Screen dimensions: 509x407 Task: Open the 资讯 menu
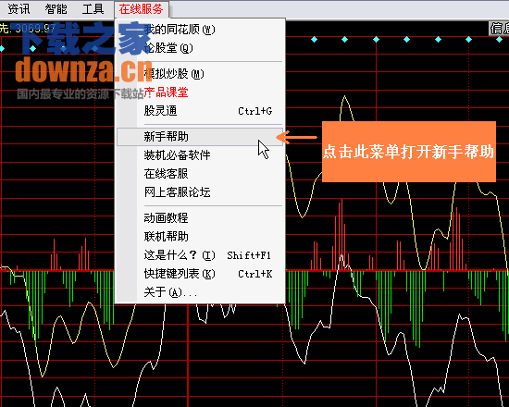pyautogui.click(x=19, y=9)
